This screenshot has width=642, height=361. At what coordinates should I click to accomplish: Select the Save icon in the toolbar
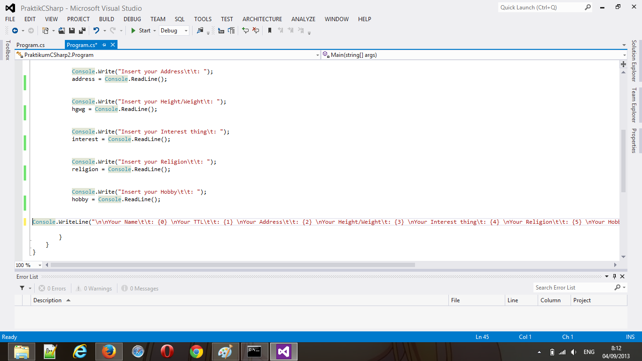[72, 31]
